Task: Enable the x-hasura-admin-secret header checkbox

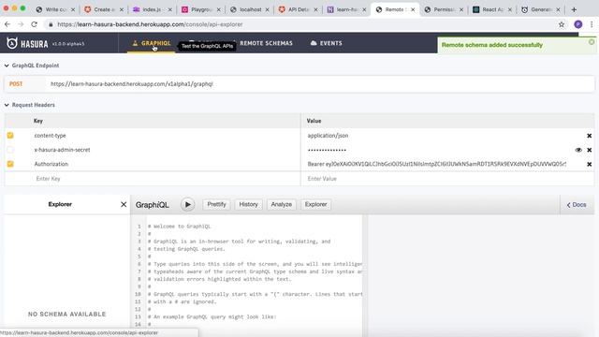Action: pos(10,150)
